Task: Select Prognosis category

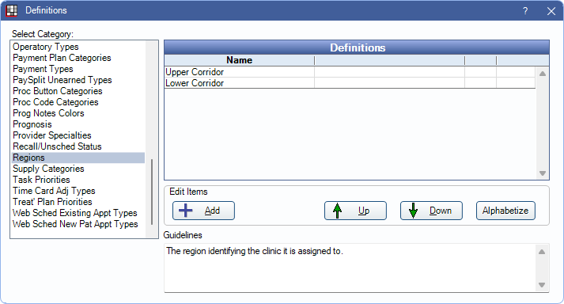Action: coord(78,124)
